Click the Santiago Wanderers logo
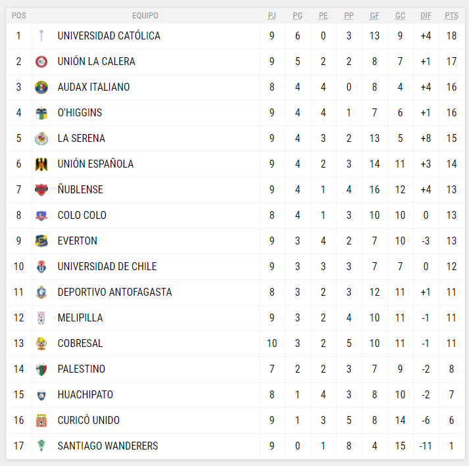This screenshot has height=466, width=469. [41, 446]
